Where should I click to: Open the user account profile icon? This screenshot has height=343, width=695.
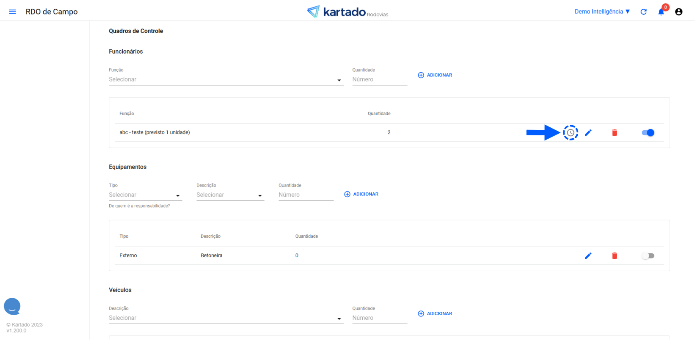pos(678,12)
